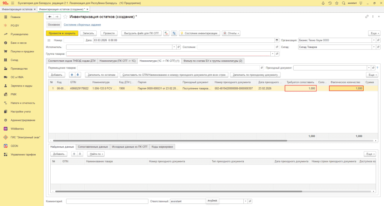Image resolution: width=384 pixels, height=206 pixels.
Task: Open history icon in title bar
Action: pos(330,3)
